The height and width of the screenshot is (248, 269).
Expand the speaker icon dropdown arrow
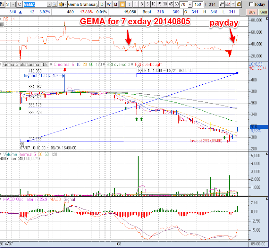65,4
